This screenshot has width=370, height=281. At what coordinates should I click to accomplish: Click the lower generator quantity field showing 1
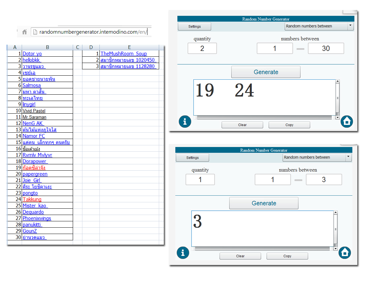point(200,180)
